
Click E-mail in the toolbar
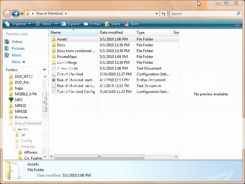(x=92, y=24)
